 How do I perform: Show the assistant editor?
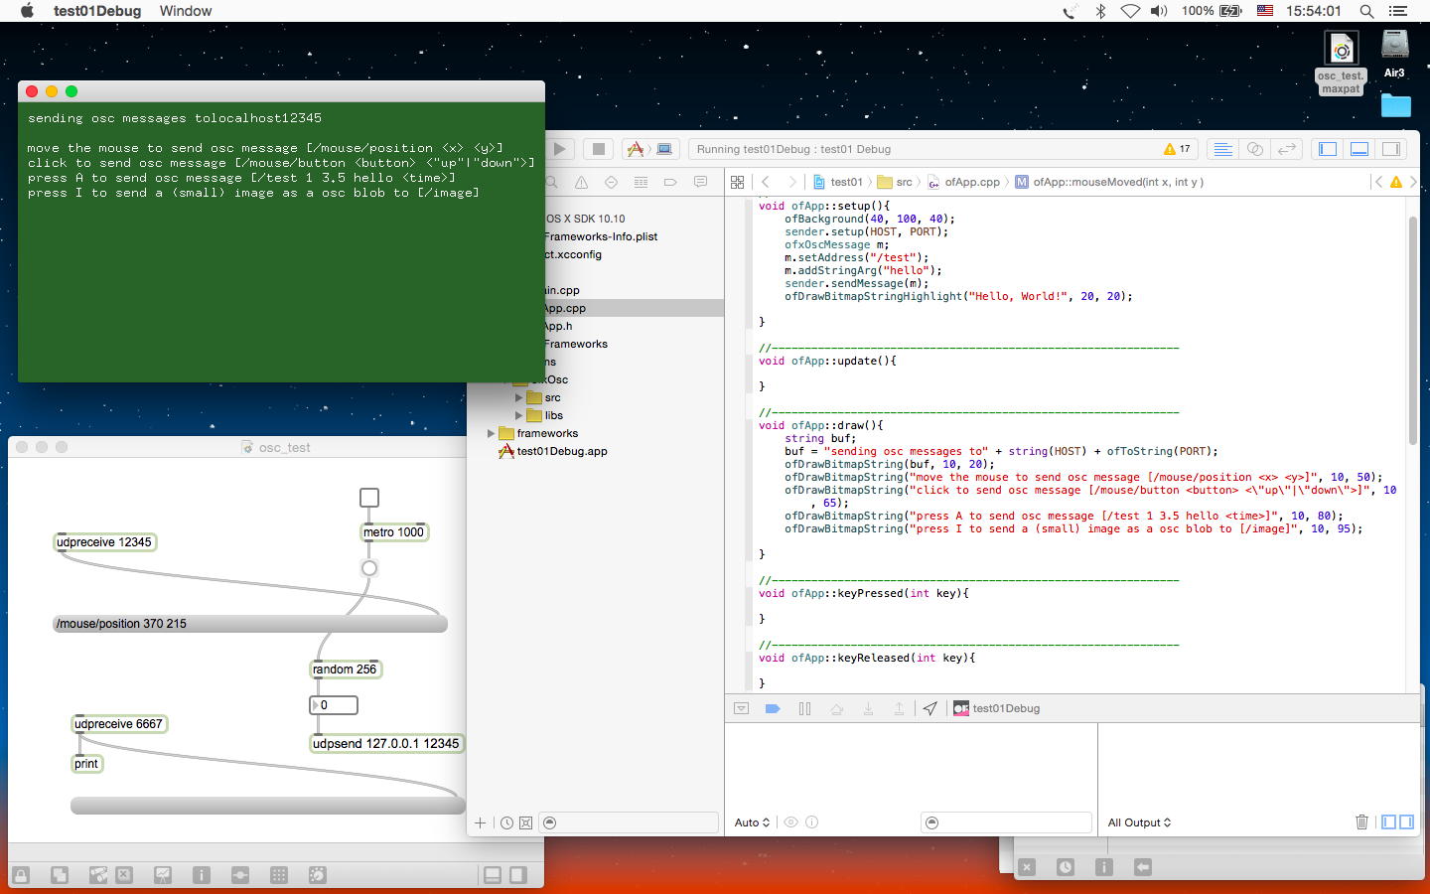(1255, 149)
